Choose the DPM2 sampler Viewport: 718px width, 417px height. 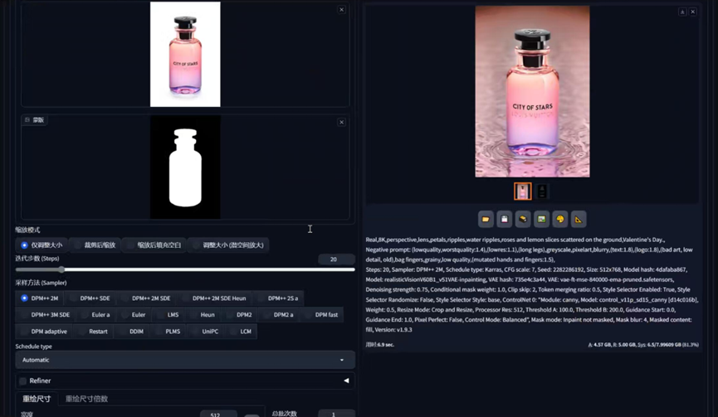click(240, 314)
